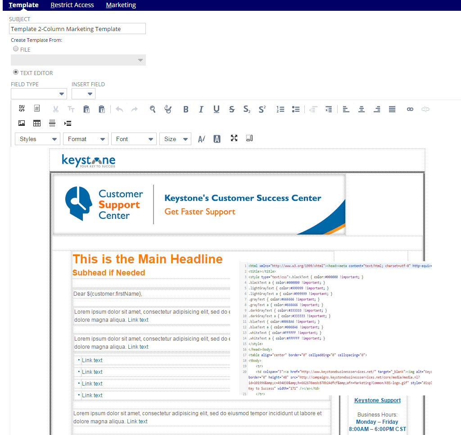
Task: Click the Cut scissors icon
Action: [55, 110]
